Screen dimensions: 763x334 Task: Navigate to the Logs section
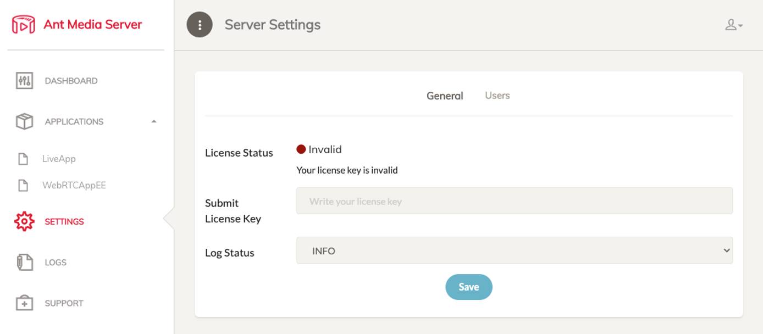pyautogui.click(x=55, y=262)
